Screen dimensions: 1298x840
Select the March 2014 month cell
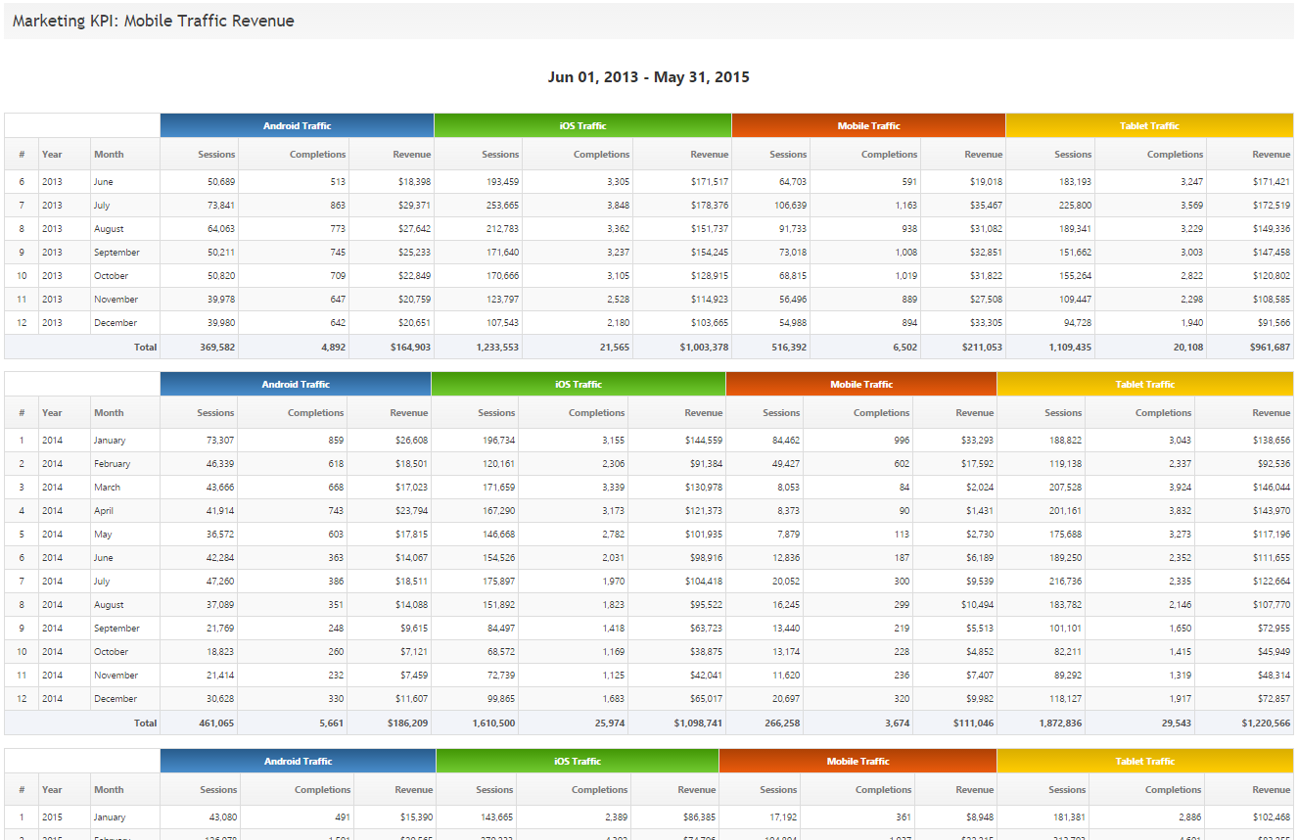coord(108,488)
